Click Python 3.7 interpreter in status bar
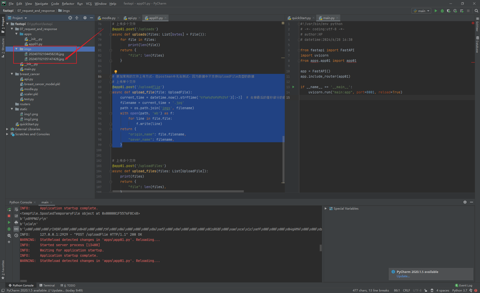This screenshot has height=293, width=480. click(x=459, y=290)
